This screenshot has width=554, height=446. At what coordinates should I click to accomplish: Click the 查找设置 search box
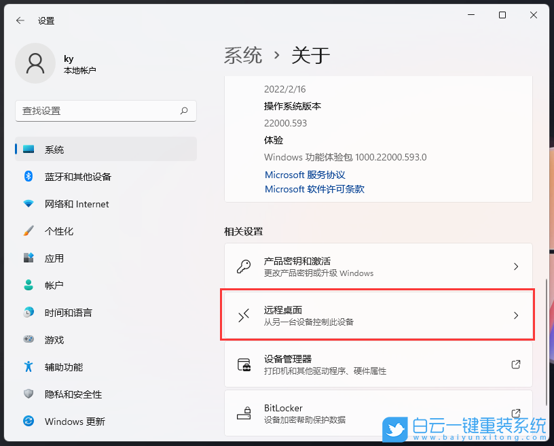(x=105, y=111)
